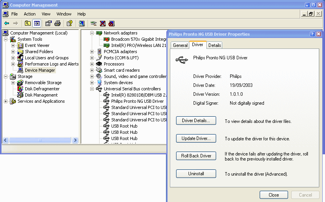Click left arrow of console tree scrollbar
The width and height of the screenshot is (325, 202).
coord(5,140)
